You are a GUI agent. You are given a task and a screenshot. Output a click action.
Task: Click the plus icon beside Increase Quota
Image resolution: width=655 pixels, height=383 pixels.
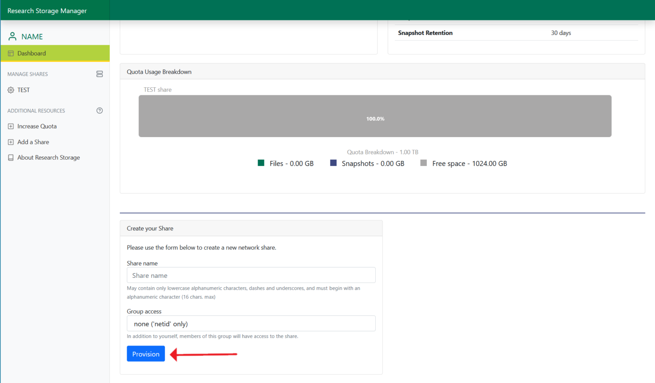10,126
